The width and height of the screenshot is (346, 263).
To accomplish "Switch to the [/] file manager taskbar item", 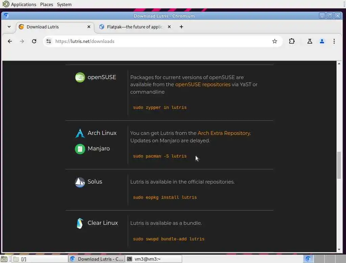I will pyautogui.click(x=40, y=259).
